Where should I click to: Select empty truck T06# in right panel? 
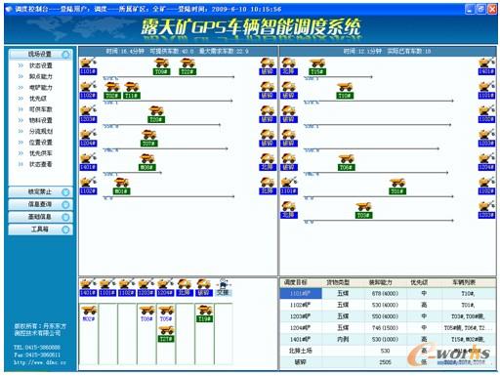tap(346, 162)
